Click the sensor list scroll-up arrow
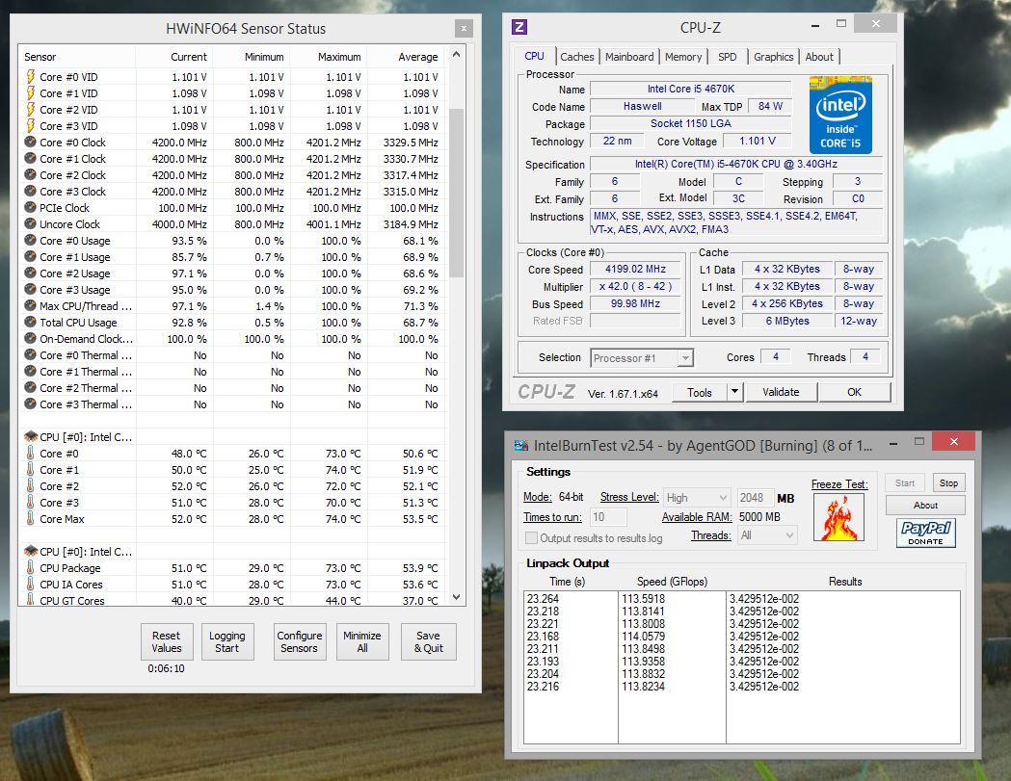Image resolution: width=1011 pixels, height=781 pixels. tap(457, 55)
